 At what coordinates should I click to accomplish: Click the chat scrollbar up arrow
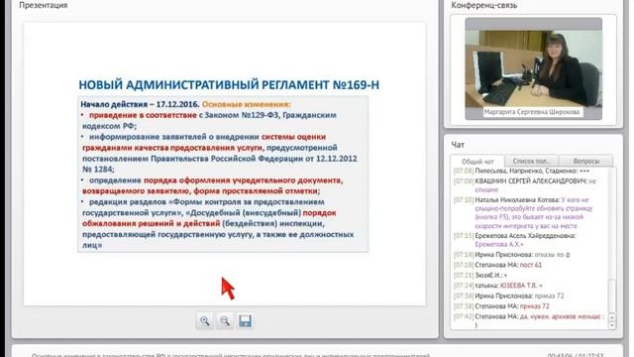click(x=612, y=317)
